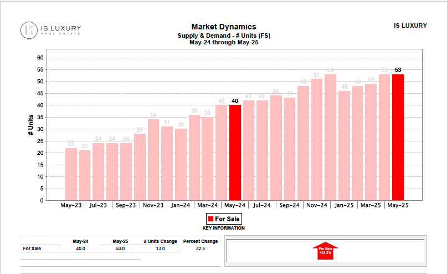The width and height of the screenshot is (447, 274).
Task: Select the highlighted red May-25 bar
Action: pos(398,137)
